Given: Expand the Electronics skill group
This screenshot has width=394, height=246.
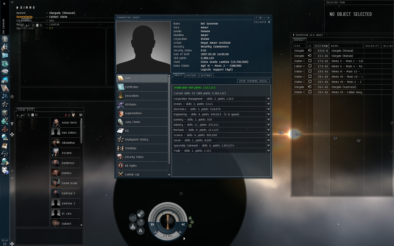Looking at the screenshot, I should (x=268, y=109).
